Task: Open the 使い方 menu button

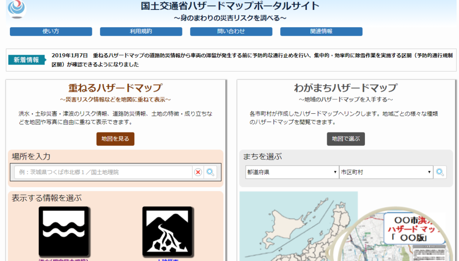Action: pos(51,31)
